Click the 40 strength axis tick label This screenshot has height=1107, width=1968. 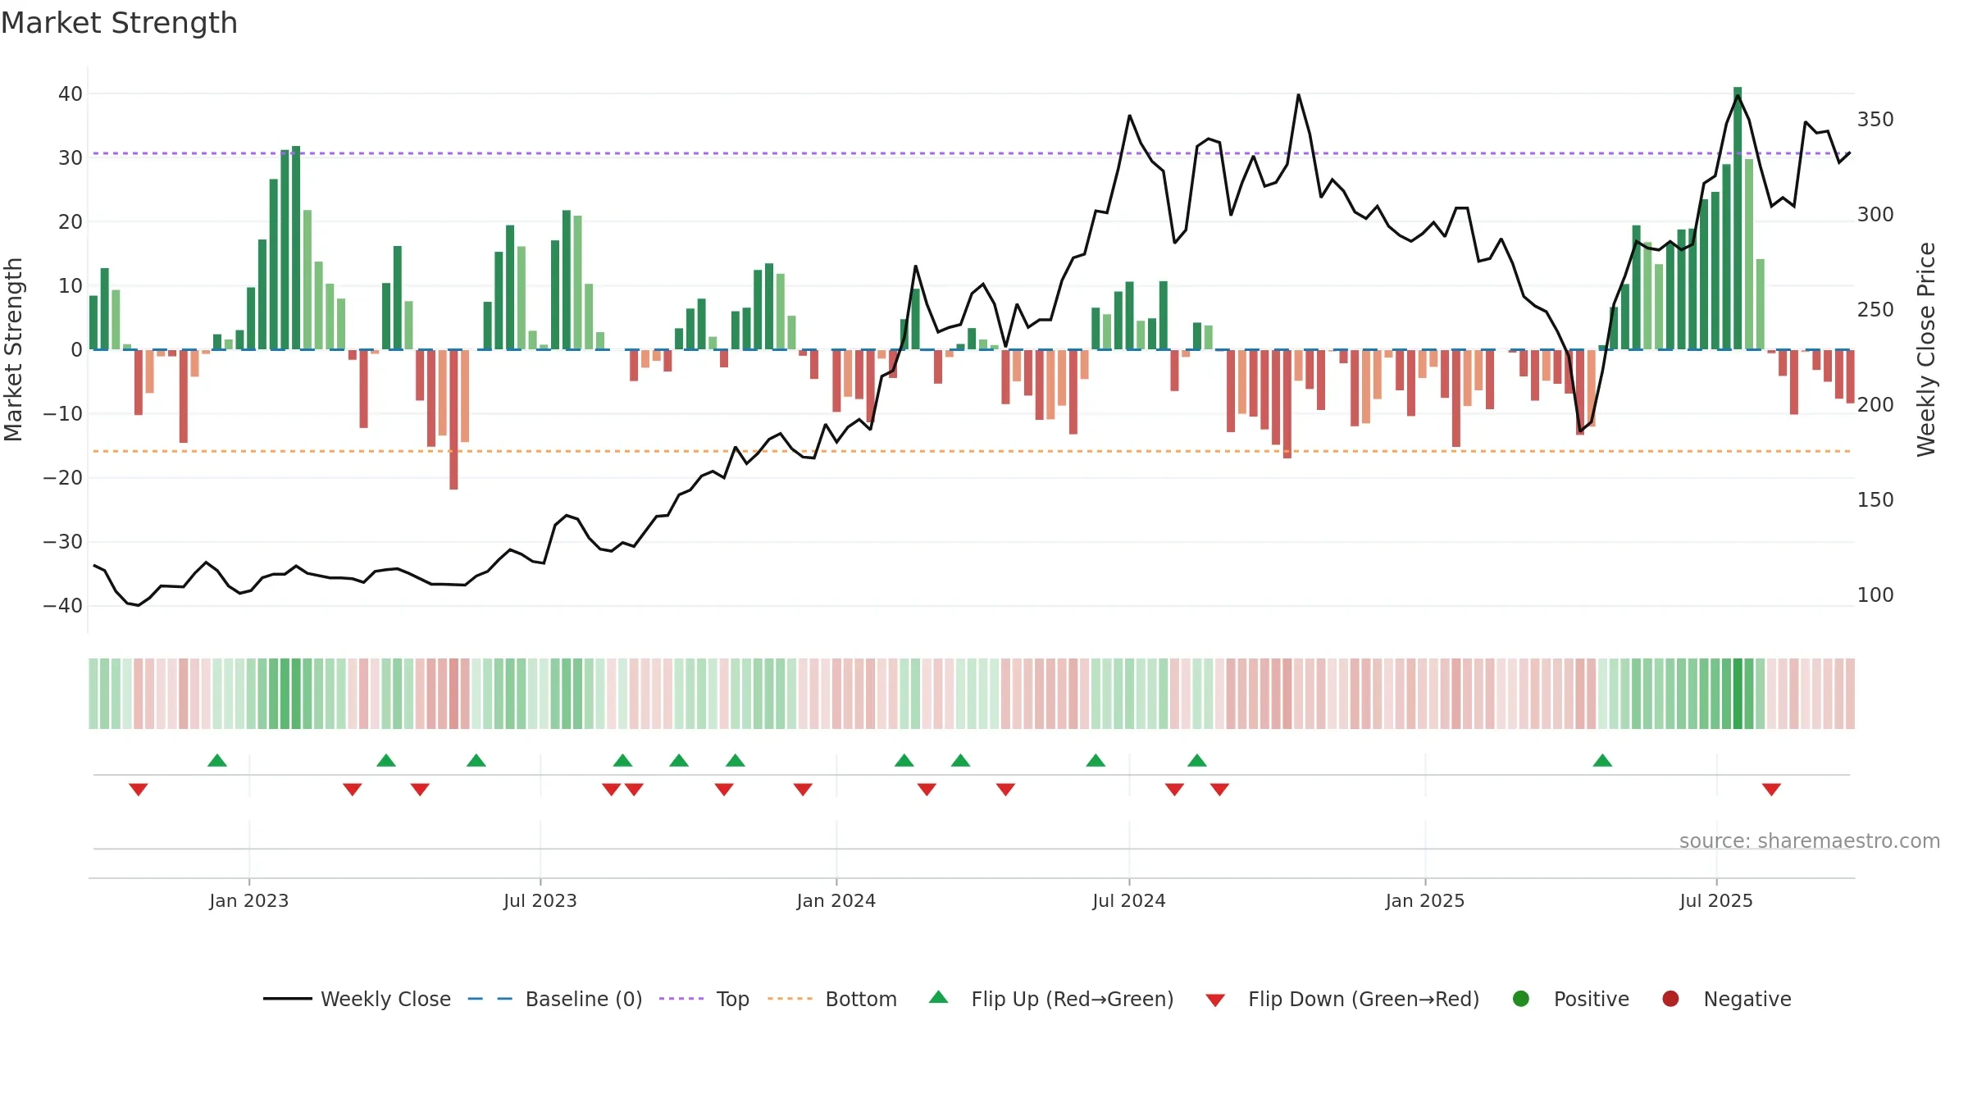[71, 94]
